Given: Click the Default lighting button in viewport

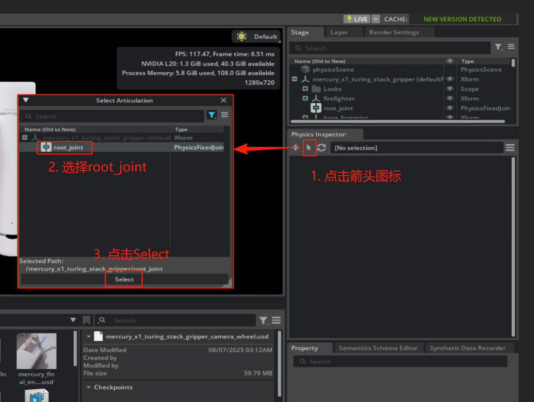Looking at the screenshot, I should coord(256,37).
